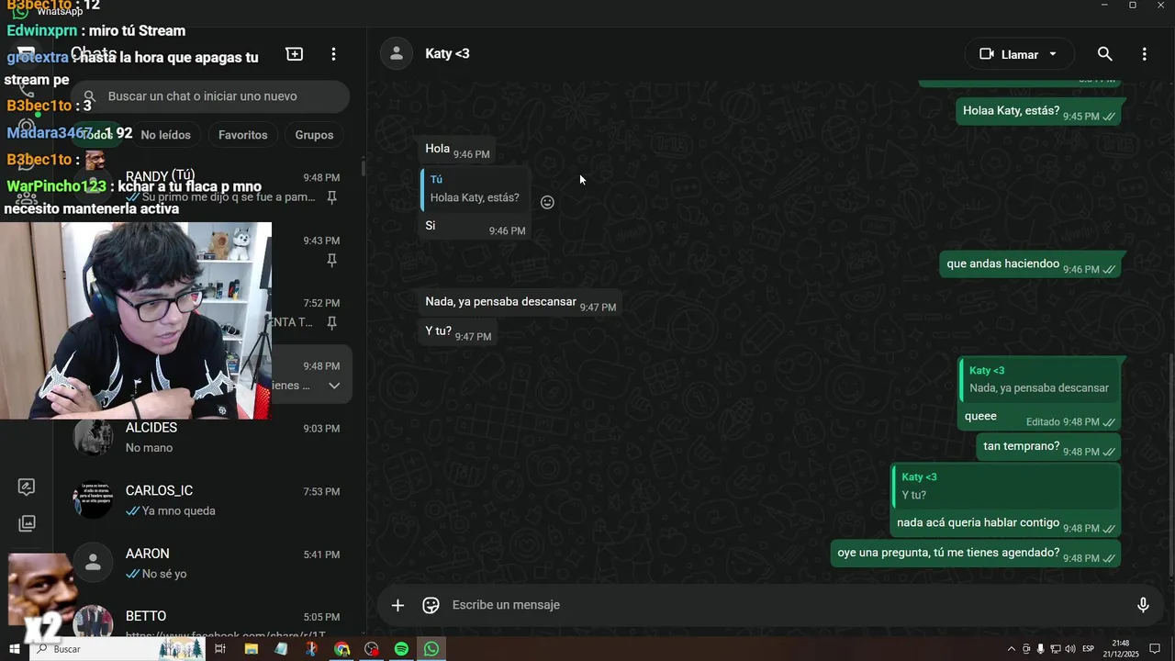Search within the Katy conversation

pos(1105,54)
